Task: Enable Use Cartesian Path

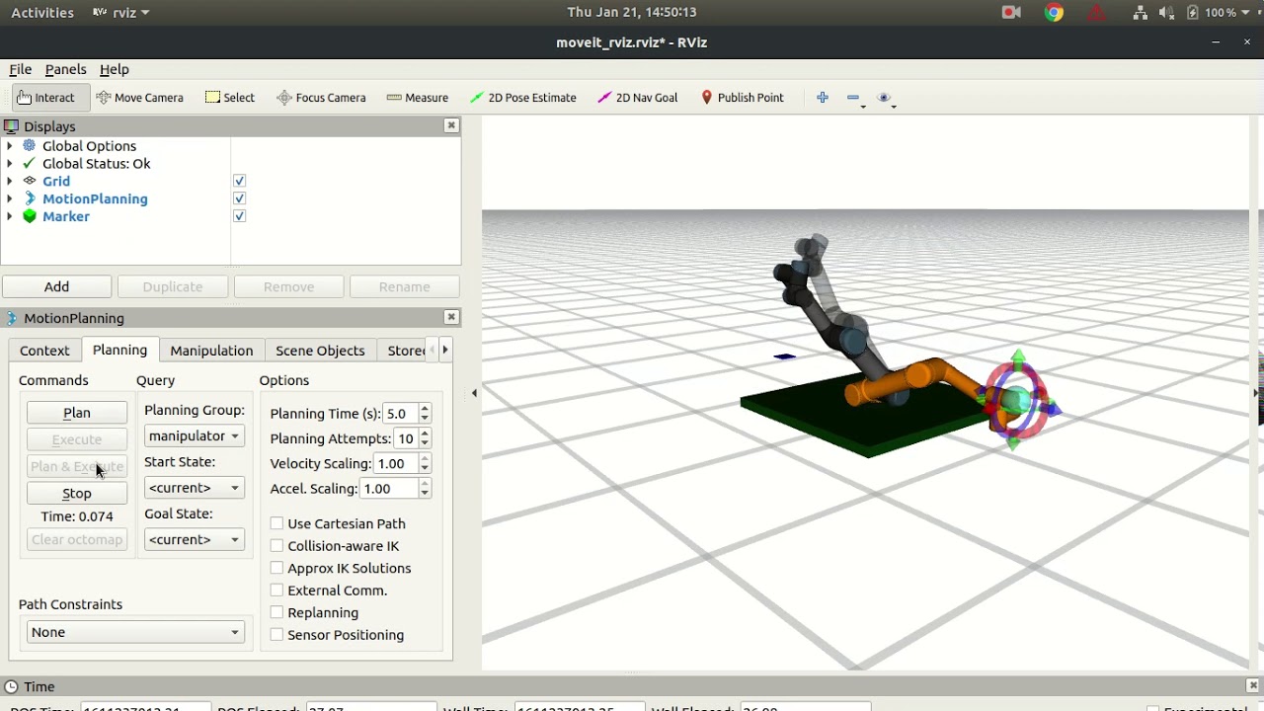Action: click(x=276, y=523)
